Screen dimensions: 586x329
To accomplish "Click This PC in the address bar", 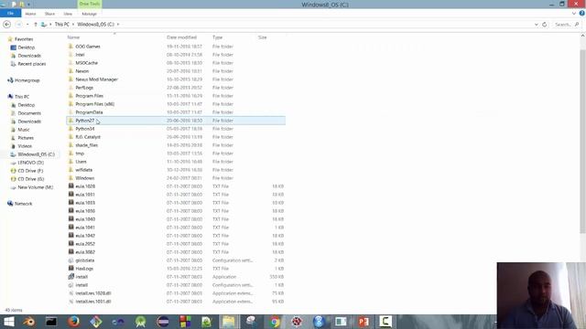I will click(61, 25).
